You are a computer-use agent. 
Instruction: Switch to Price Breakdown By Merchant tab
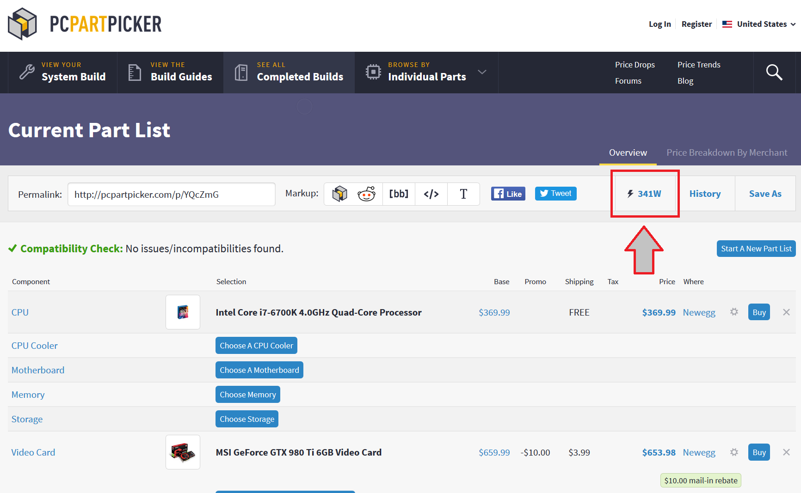[727, 152]
